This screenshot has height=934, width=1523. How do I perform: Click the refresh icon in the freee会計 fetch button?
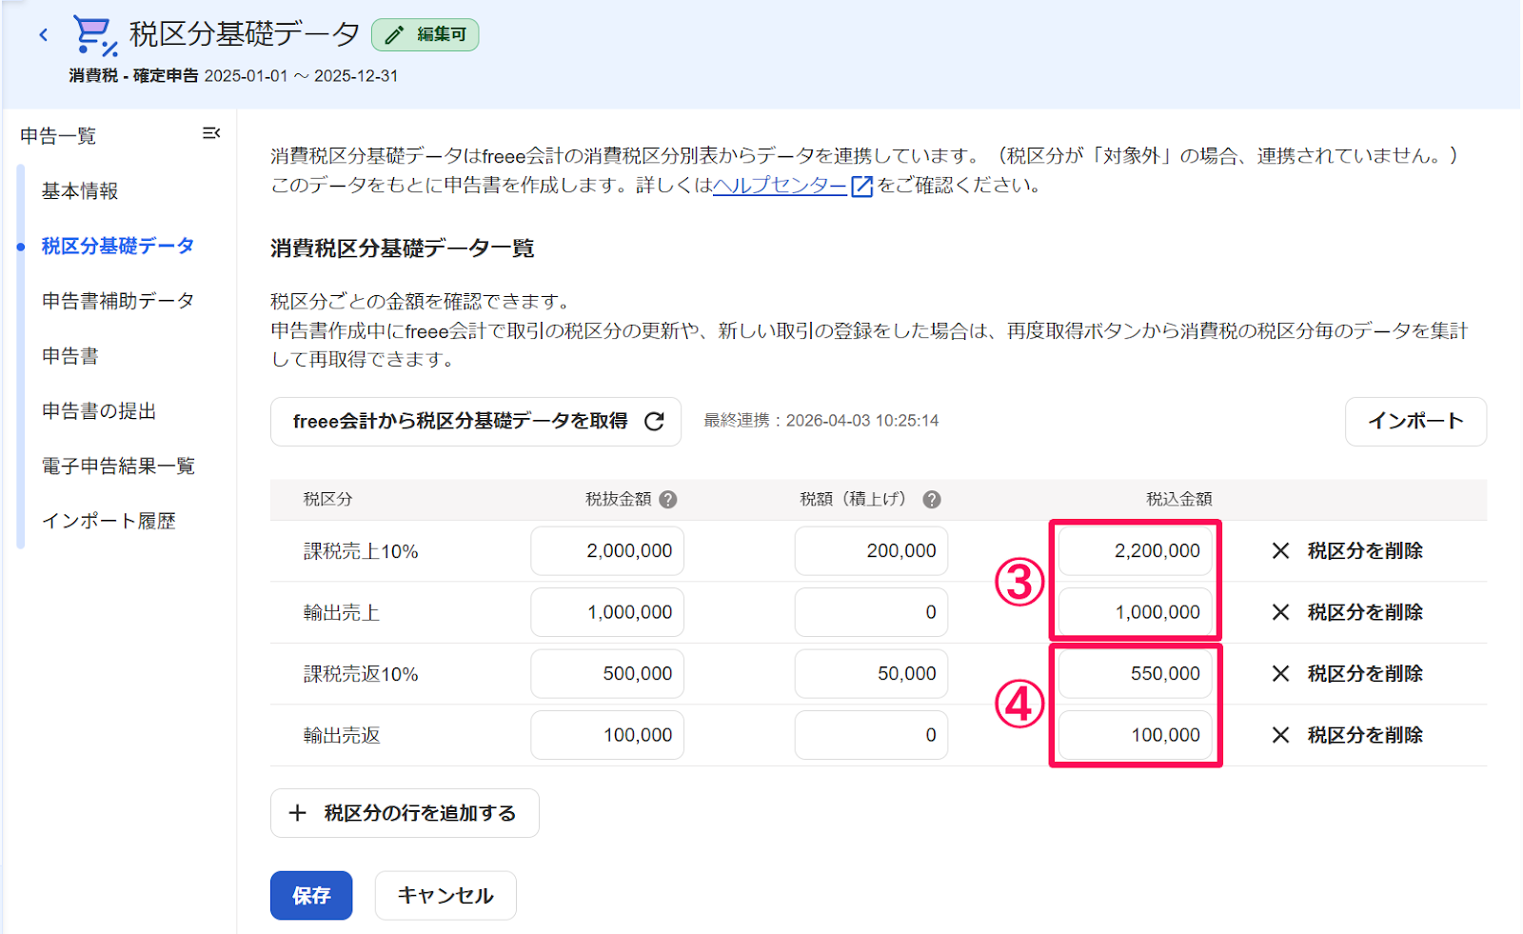tap(654, 421)
